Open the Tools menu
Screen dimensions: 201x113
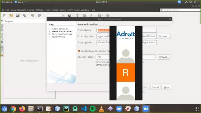[x=77, y=10]
